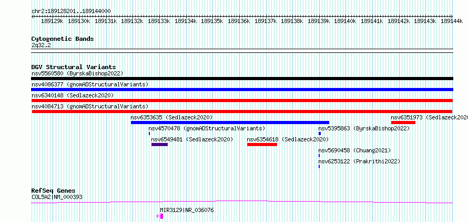
Task: Click the 189133k ruler tick label
Action: 159,21
